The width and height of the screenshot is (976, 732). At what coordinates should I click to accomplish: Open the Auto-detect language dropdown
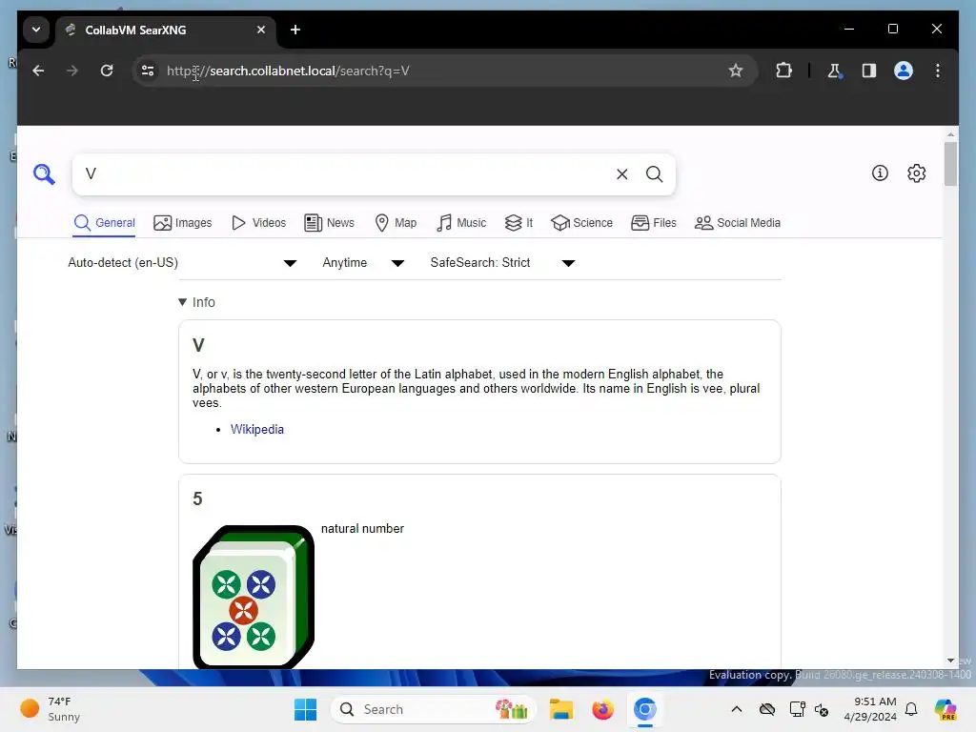pyautogui.click(x=182, y=263)
